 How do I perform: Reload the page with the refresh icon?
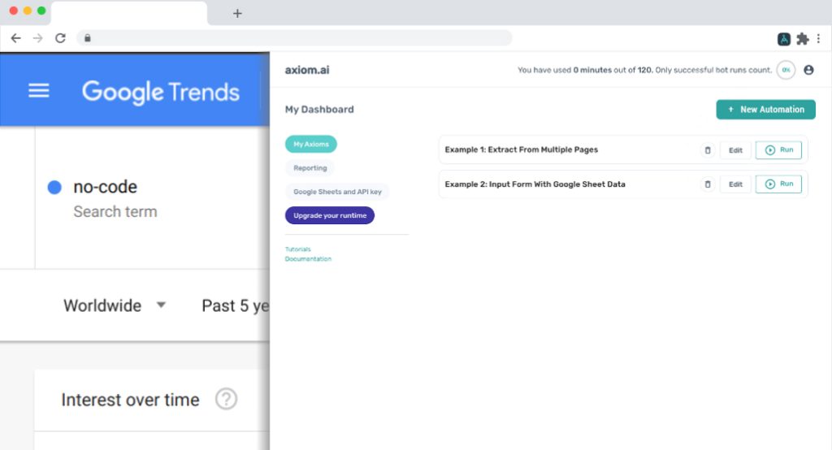coord(60,38)
